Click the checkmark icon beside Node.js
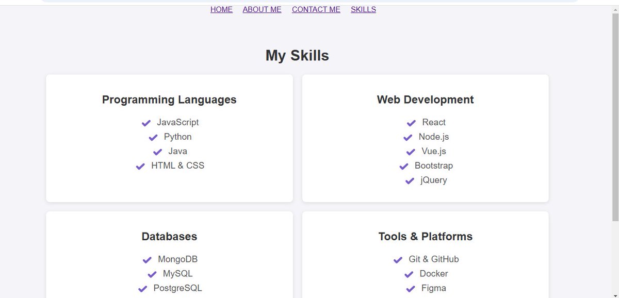 coord(408,138)
